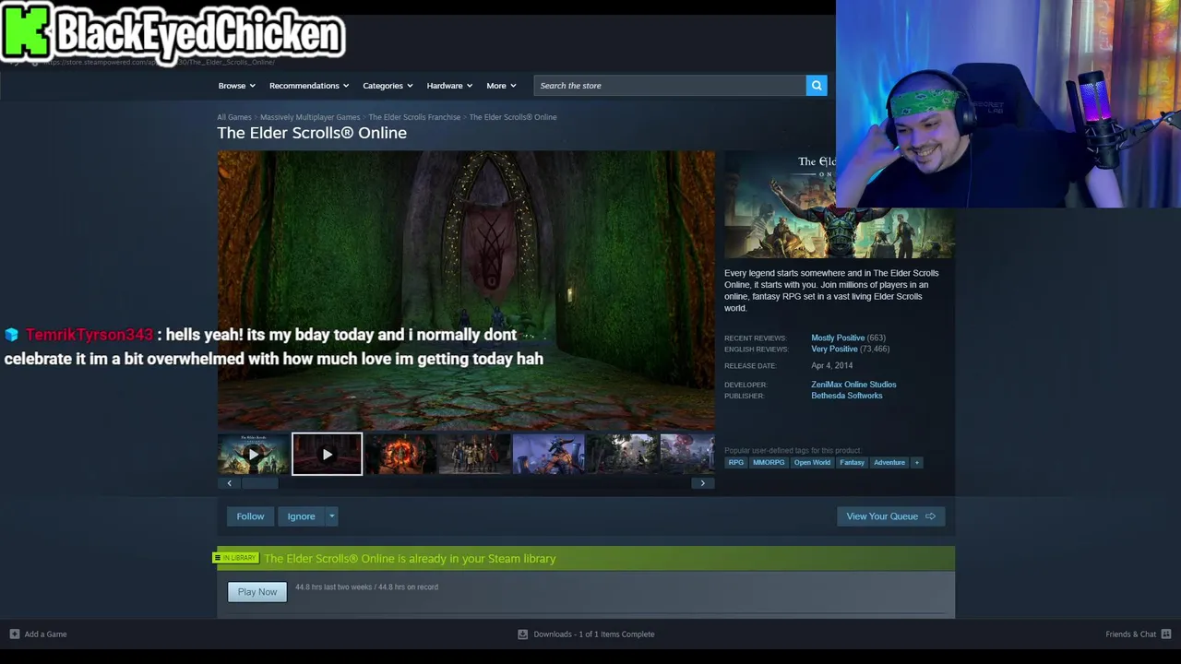Viewport: 1181px width, 664px height.
Task: Click into the Search the store field
Action: click(670, 86)
